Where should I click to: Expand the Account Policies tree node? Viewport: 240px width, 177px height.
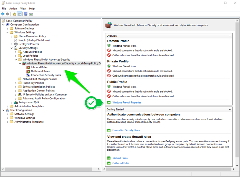coord(16,52)
